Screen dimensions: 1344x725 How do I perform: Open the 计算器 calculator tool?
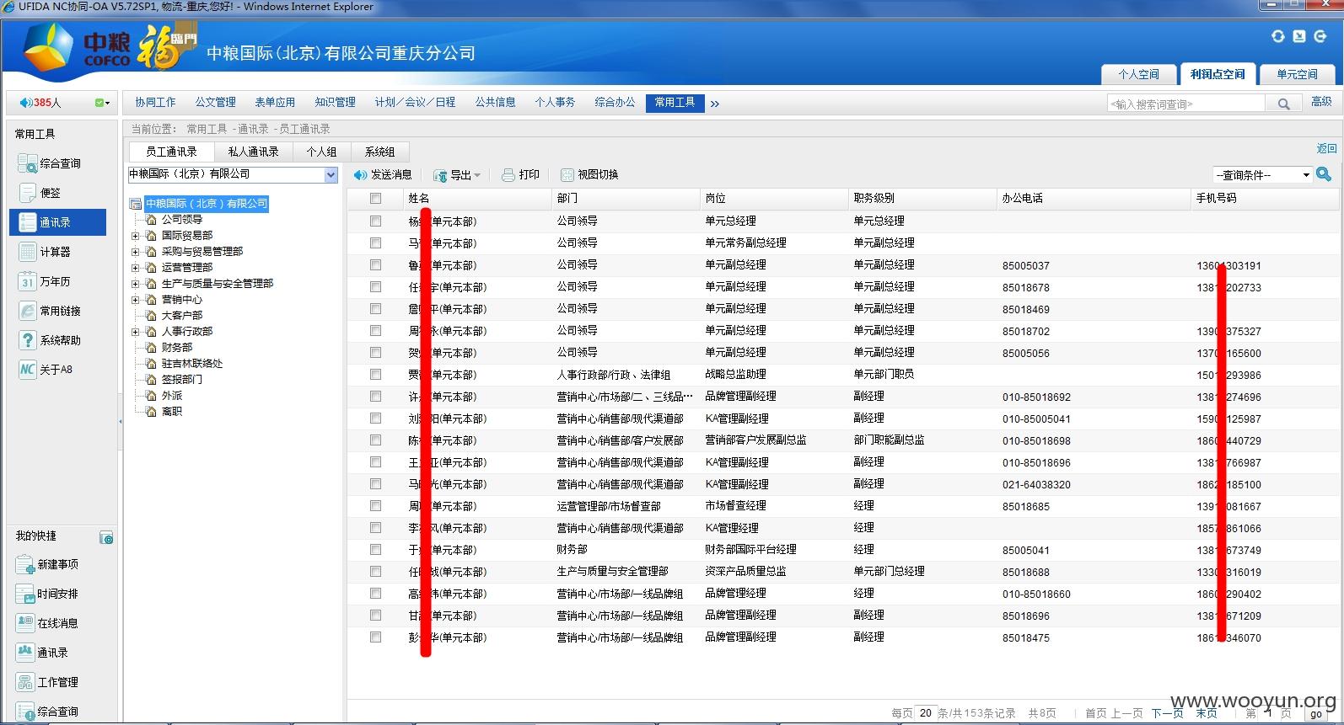coord(46,252)
